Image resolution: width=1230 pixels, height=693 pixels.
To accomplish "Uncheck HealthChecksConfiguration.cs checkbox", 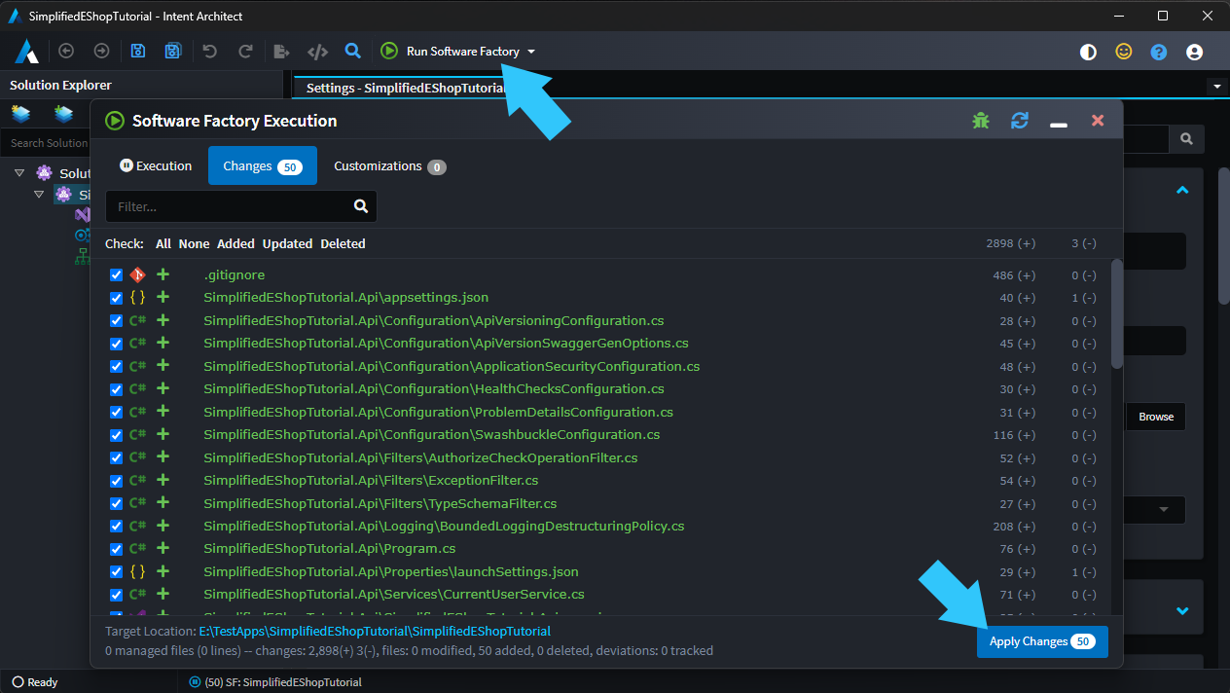I will coord(116,389).
